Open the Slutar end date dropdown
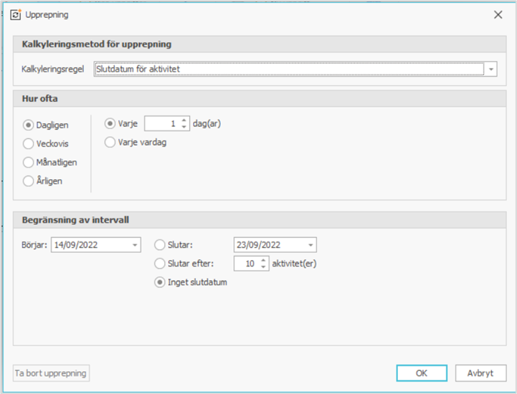The height and width of the screenshot is (394, 517). click(310, 245)
